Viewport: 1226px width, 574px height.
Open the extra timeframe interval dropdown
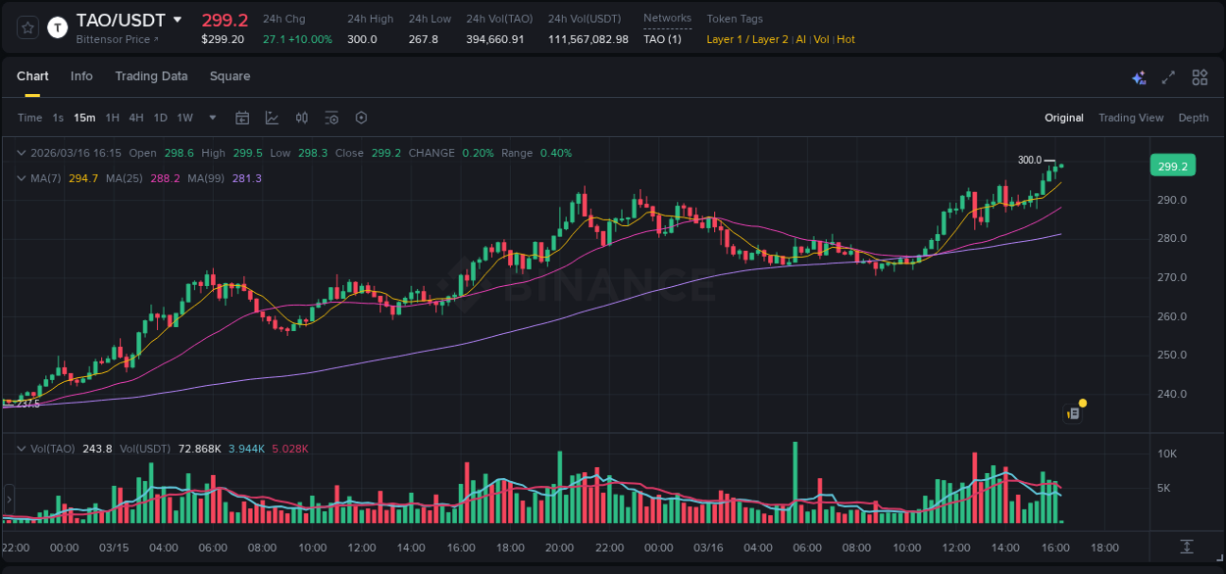(x=211, y=117)
